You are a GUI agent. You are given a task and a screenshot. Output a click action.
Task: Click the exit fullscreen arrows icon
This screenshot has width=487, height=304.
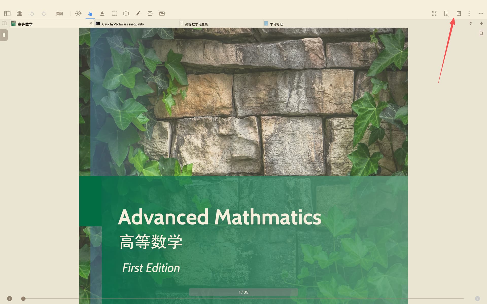tap(434, 14)
